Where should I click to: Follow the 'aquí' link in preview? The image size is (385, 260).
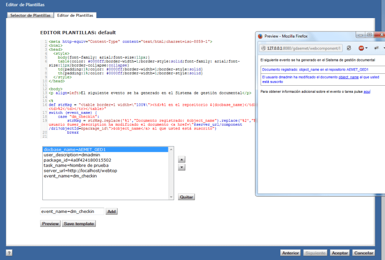(366, 91)
